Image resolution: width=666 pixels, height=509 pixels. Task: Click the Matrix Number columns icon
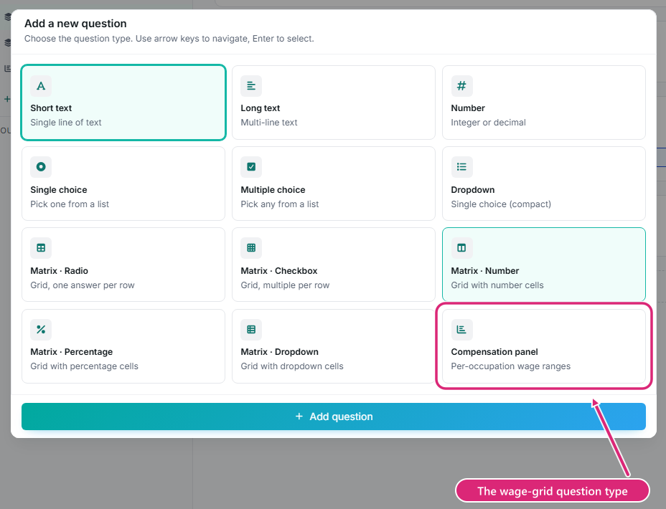point(461,248)
